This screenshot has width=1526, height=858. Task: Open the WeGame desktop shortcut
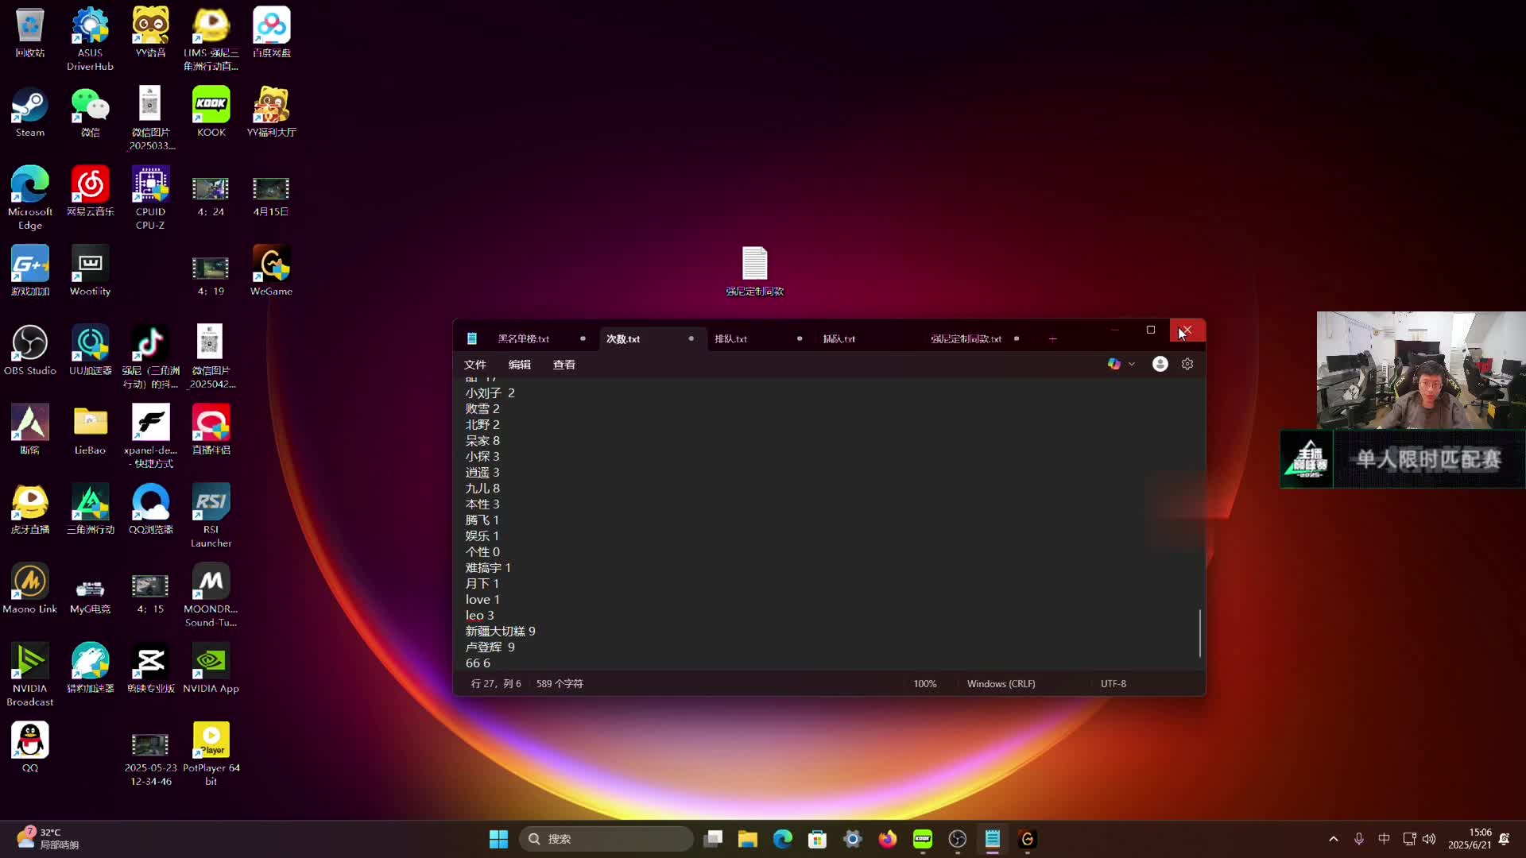(x=271, y=271)
